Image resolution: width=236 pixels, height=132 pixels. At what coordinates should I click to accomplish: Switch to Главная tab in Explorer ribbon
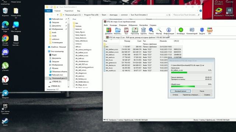pyautogui.click(x=58, y=11)
